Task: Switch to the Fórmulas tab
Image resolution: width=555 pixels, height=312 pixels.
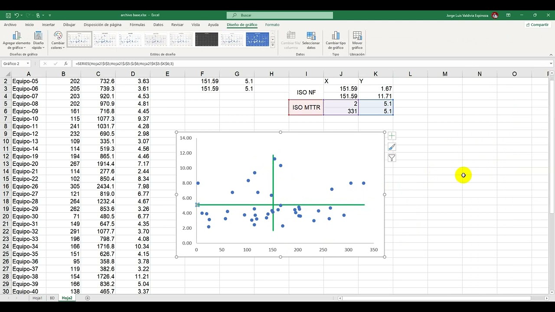Action: tap(137, 25)
